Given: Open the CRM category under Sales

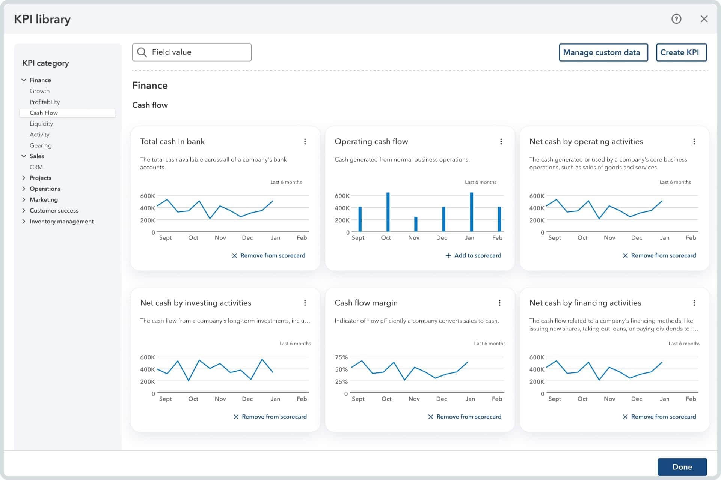Looking at the screenshot, I should pos(36,167).
